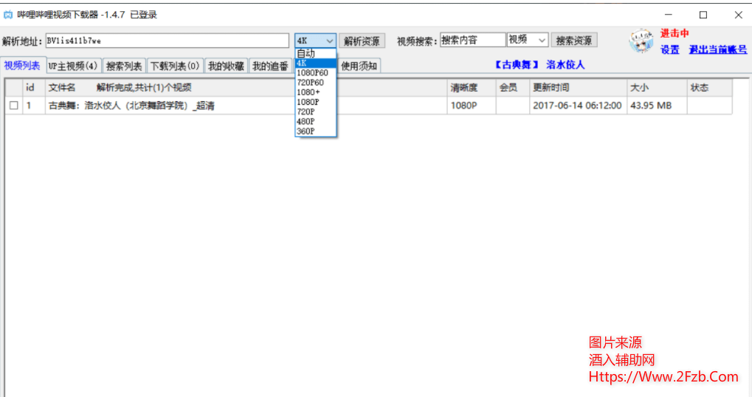
Task: Minimize the downloader window
Action: tap(668, 15)
